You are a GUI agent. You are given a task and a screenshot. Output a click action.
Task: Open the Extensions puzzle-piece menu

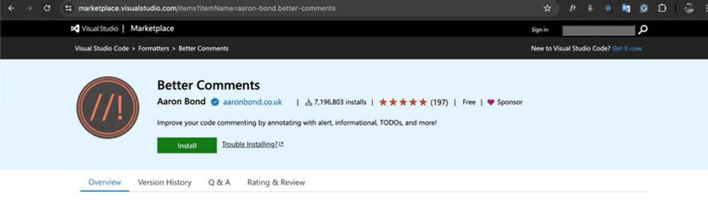point(662,8)
